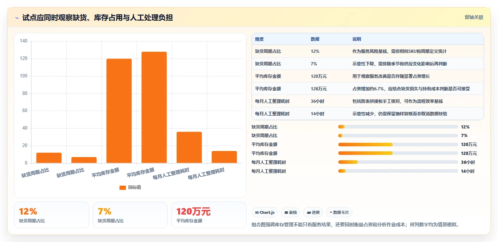498x242 pixels.
Task: Click the 12% cell in the table
Action: click(315, 51)
